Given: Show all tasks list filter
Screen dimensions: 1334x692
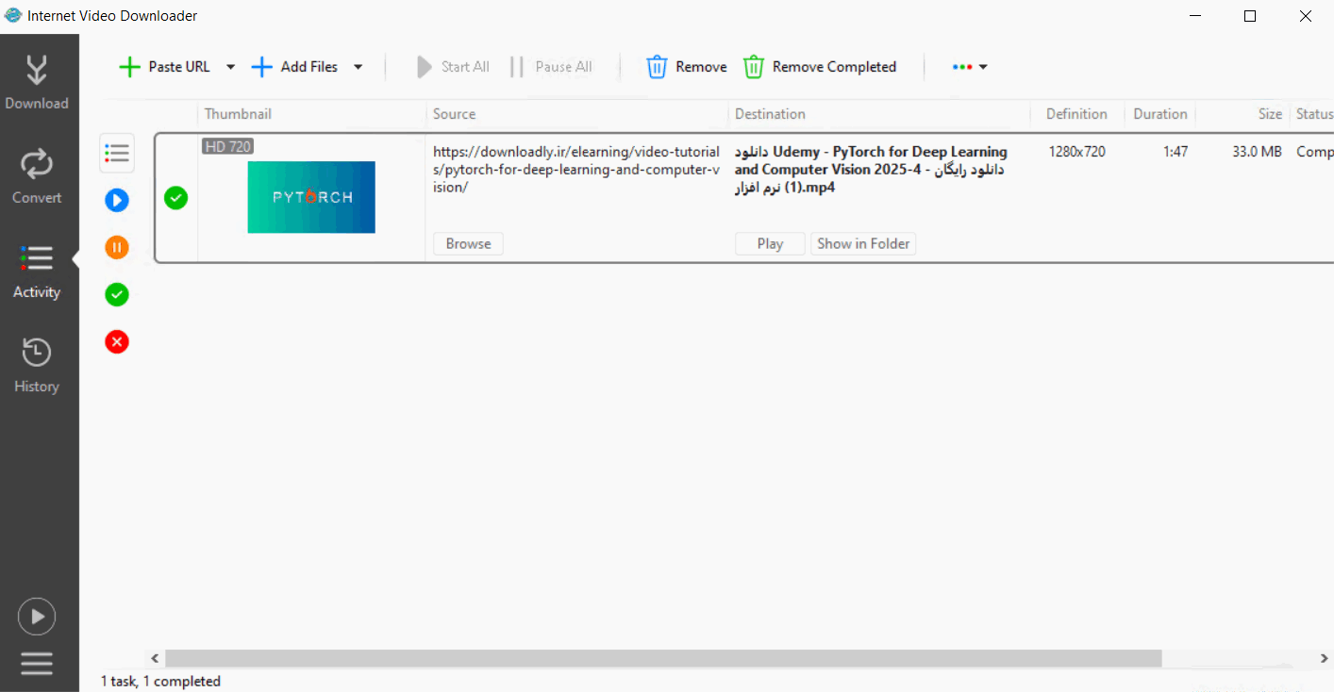Looking at the screenshot, I should coord(117,153).
